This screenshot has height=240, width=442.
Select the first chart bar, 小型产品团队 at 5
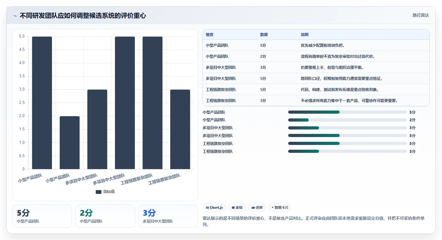point(42,103)
